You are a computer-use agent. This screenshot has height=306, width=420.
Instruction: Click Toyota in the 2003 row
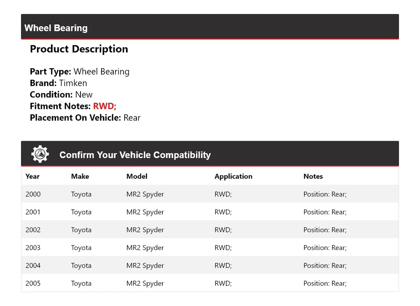81,248
